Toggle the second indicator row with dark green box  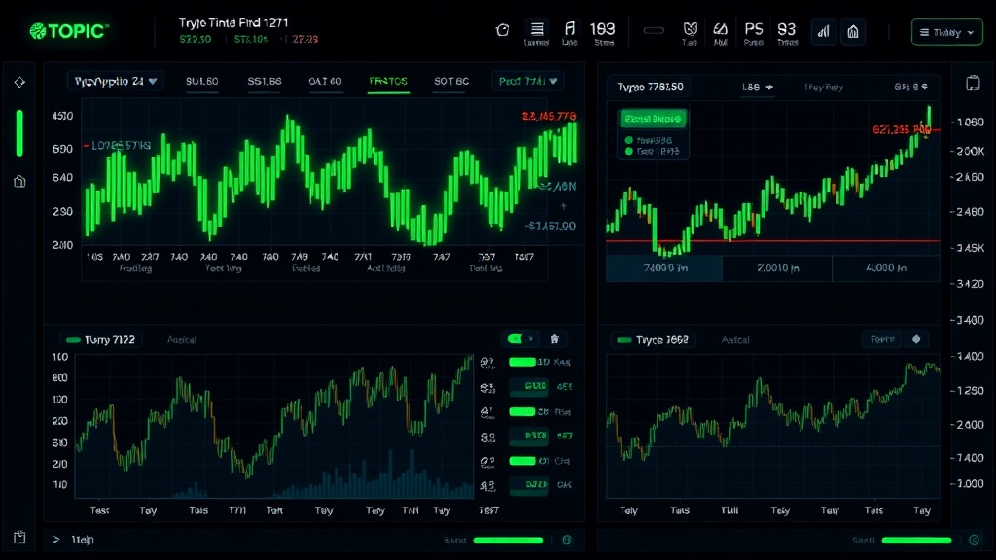click(528, 386)
